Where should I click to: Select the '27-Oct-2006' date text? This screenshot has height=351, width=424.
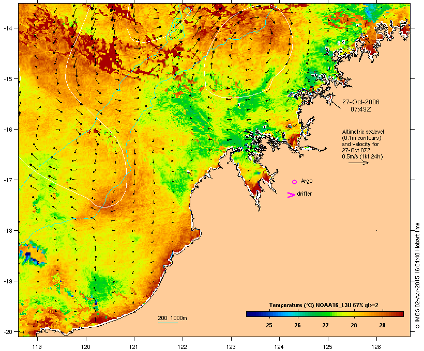point(361,102)
